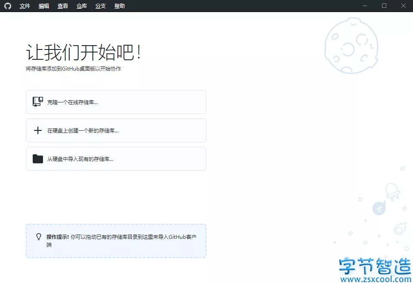Open the 仓库 menu
This screenshot has height=284, width=413.
[x=82, y=6]
